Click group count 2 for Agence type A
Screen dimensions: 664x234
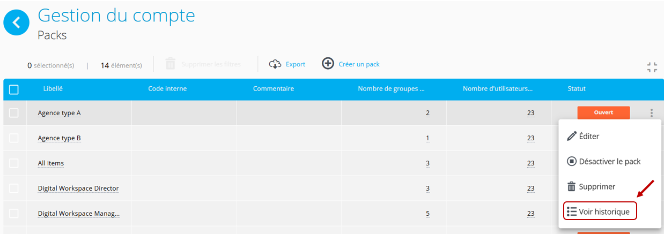point(427,113)
